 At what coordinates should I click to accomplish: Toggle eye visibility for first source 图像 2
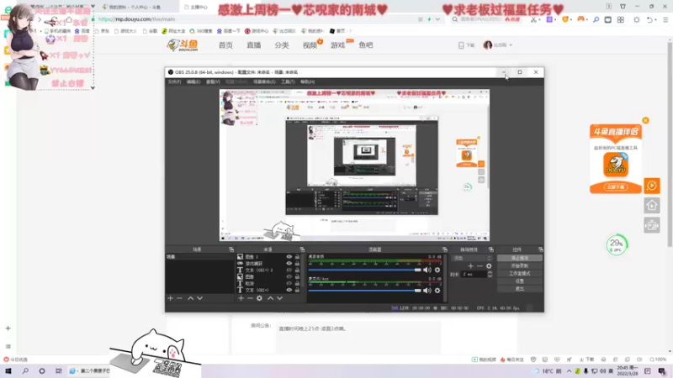click(x=289, y=257)
